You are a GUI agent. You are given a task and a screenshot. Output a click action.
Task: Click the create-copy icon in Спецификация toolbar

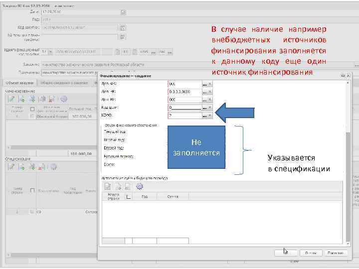pyautogui.click(x=32, y=167)
